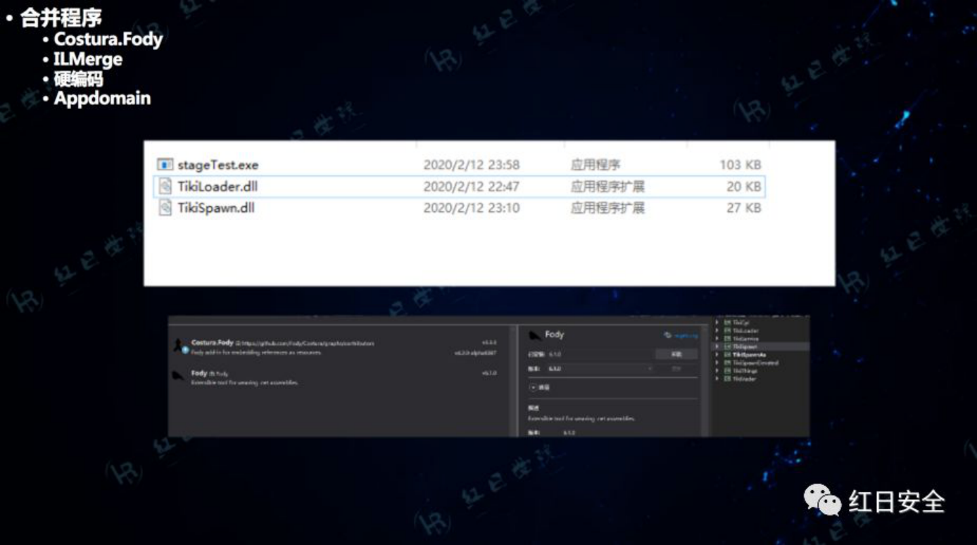Viewport: 977px width, 545px height.
Task: Click the v6.1.0 version of Fody entry
Action: 489,373
